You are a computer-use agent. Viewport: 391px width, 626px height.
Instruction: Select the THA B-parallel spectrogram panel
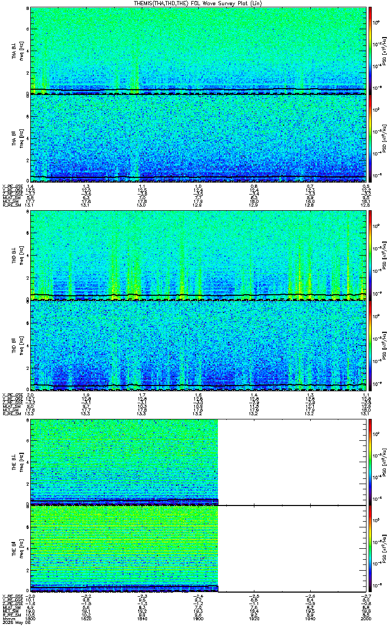click(198, 138)
